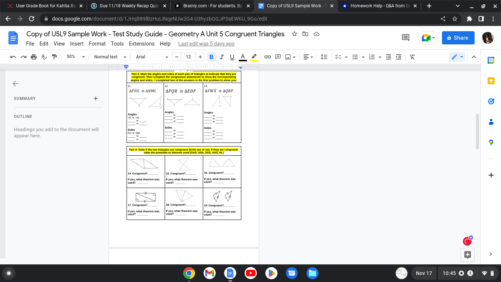Add a summary with the plus button

pos(96,98)
